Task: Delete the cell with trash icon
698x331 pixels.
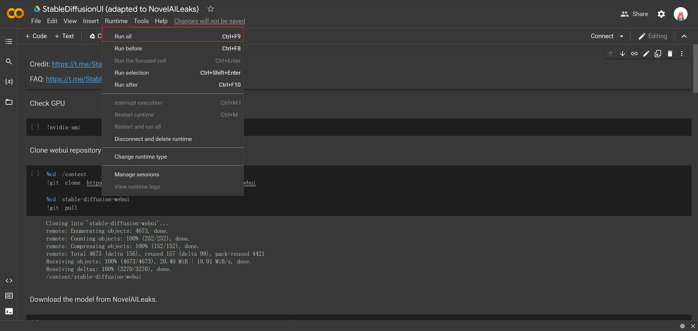Action: click(x=670, y=53)
